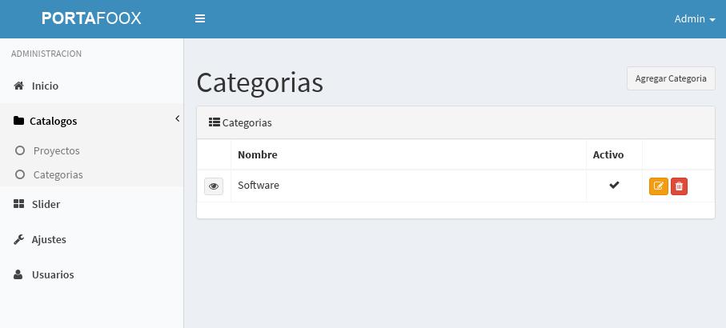The image size is (726, 328).
Task: Click the list icon in Categorias panel header
Action: (x=214, y=122)
